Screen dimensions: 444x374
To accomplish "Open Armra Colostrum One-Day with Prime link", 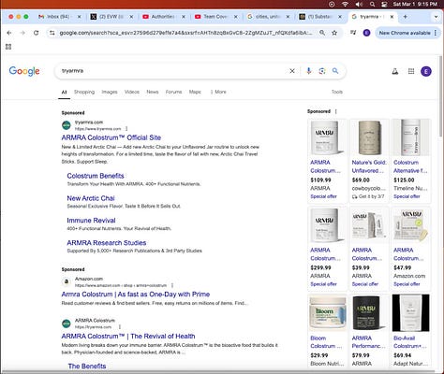I will [136, 295].
